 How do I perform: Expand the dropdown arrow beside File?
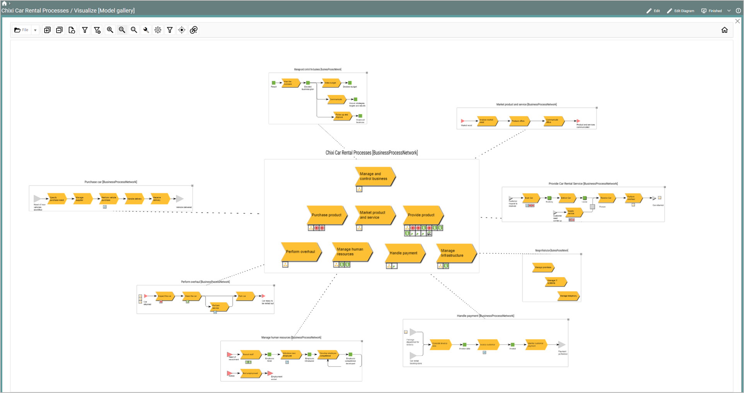35,30
